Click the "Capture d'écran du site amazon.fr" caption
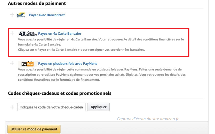Viewport: 215px width, 134px height. (148, 119)
